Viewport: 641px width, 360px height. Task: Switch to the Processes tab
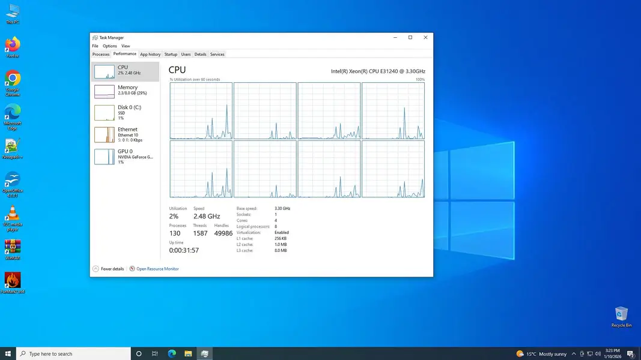coord(100,54)
